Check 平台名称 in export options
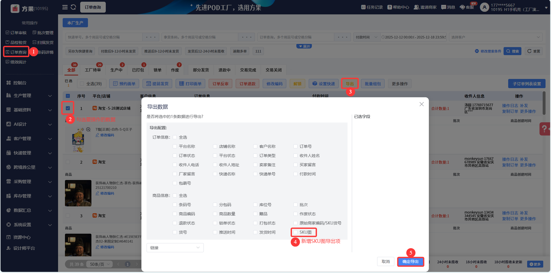This screenshot has width=551, height=273. click(x=175, y=146)
